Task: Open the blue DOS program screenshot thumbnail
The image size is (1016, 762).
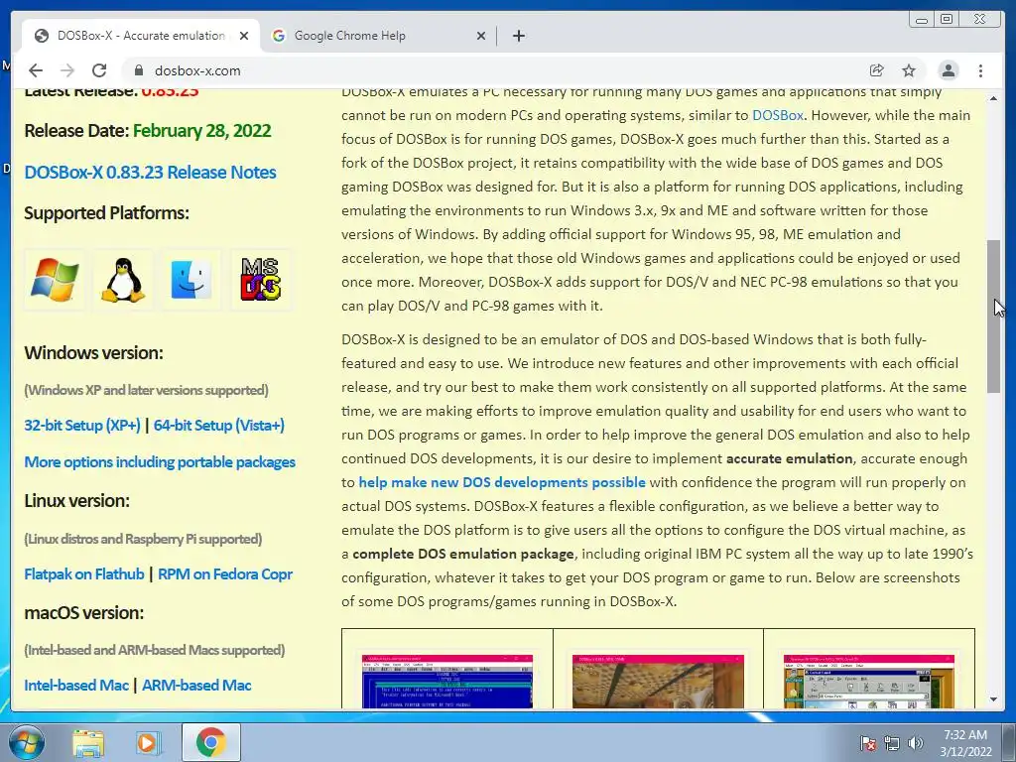Action: [447, 681]
